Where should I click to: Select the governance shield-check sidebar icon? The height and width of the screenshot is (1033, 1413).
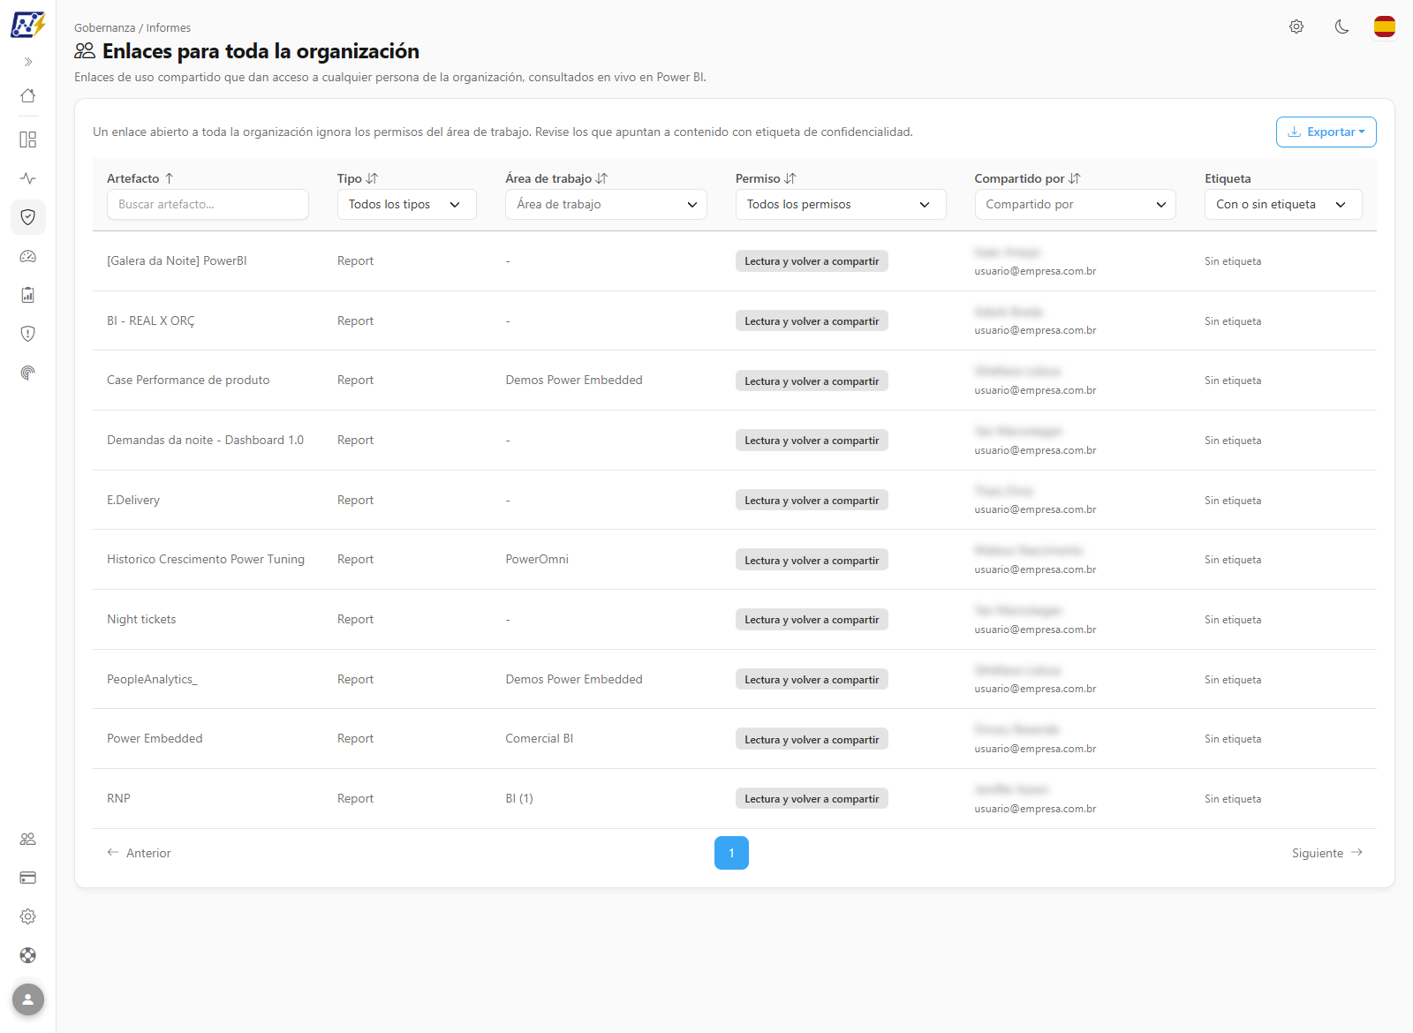pos(28,217)
